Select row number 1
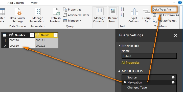 [5, 40]
